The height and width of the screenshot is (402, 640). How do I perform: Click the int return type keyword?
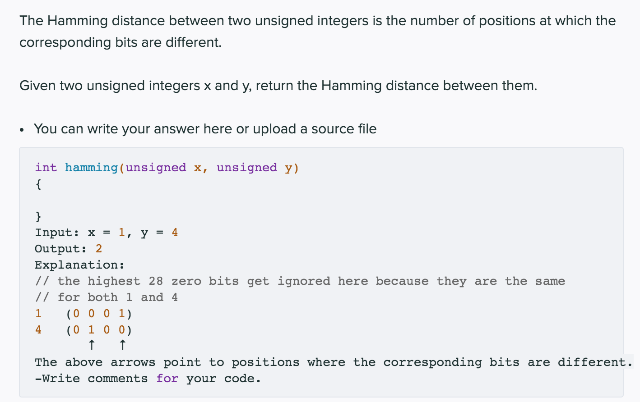[46, 168]
